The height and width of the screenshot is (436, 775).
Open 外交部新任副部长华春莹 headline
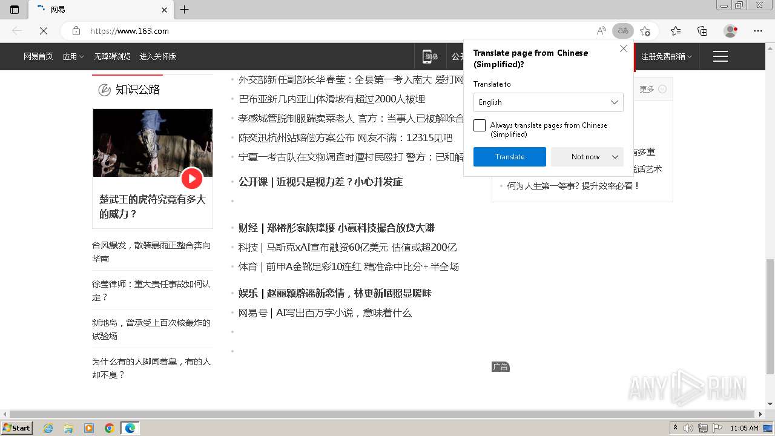(351, 79)
